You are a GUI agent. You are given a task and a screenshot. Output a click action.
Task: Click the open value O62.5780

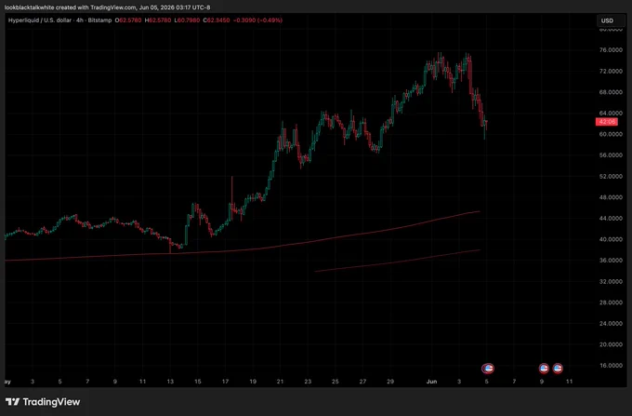[128, 20]
